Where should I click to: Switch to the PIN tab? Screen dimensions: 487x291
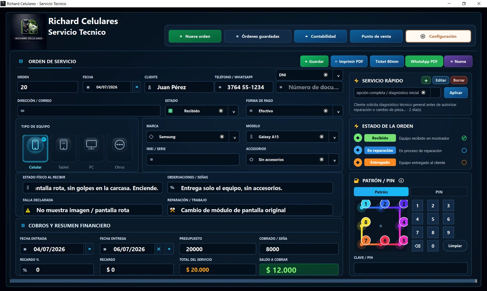point(439,192)
